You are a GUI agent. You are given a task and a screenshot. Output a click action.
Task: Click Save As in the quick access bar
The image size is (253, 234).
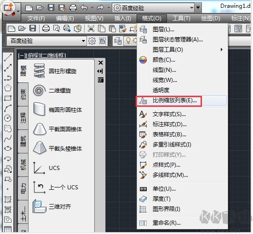62,7
